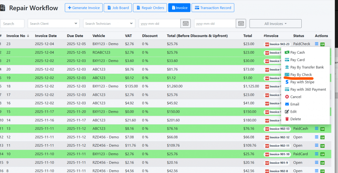The width and height of the screenshot is (338, 173).
Task: Open the All Invoices filter dropdown
Action: (275, 24)
